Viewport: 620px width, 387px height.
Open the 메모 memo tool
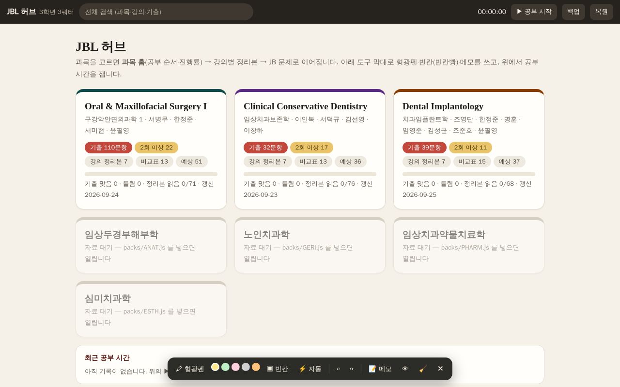(380, 369)
